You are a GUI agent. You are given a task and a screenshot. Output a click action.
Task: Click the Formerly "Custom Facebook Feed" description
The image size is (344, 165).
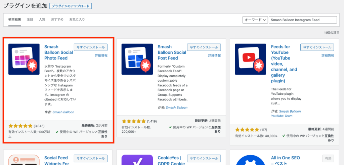pyautogui.click(x=173, y=83)
